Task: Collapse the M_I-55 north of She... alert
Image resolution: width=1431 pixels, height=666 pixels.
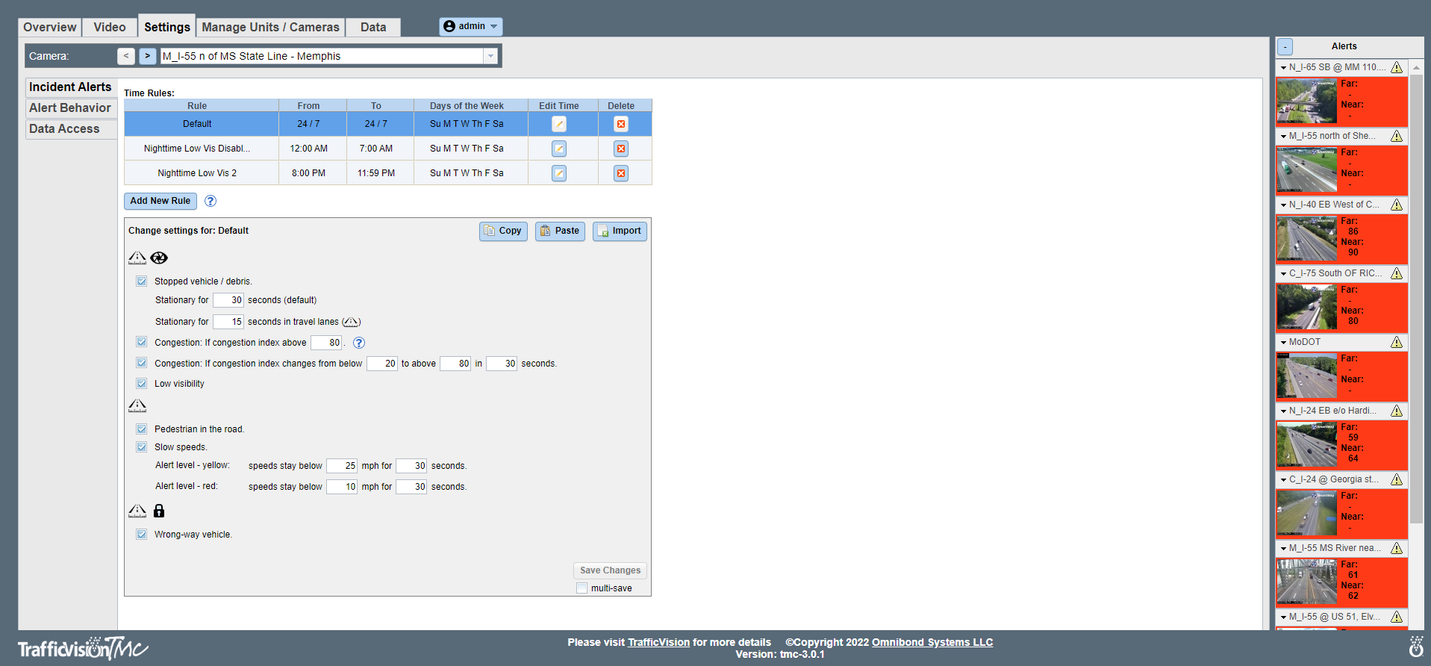Action: tap(1283, 136)
